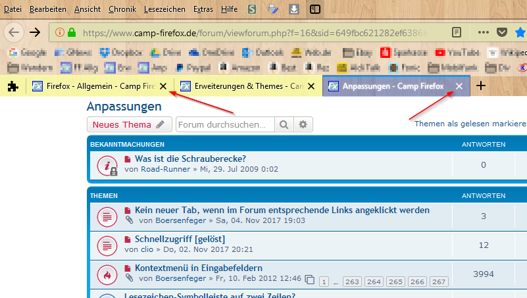Toggle the sidebar panel icon
Screen dimensions: 527x298
pyautogui.click(x=315, y=9)
